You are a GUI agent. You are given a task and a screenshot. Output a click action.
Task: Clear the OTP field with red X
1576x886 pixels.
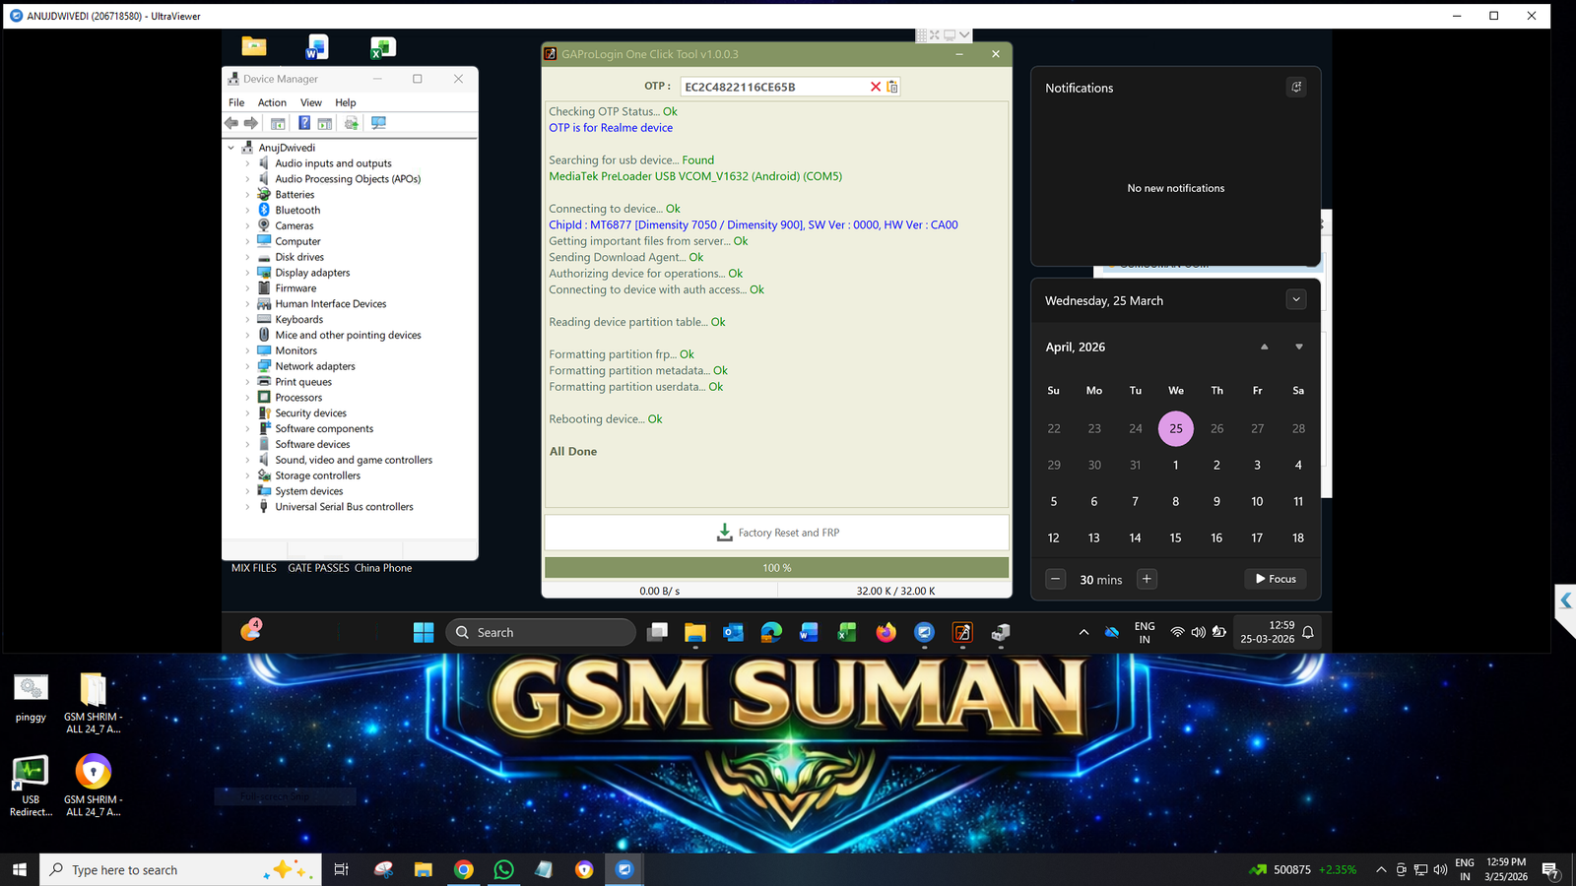pyautogui.click(x=875, y=87)
